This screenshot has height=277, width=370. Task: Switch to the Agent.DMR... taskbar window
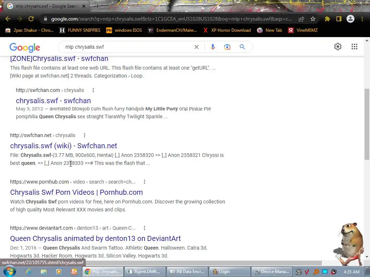(x=145, y=272)
